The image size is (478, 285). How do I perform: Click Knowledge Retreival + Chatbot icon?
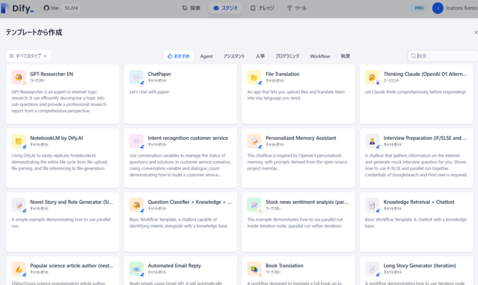coord(372,205)
